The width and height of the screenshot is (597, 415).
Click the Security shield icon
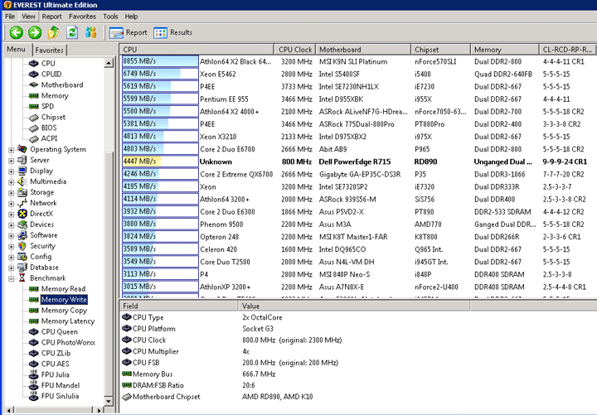pos(22,246)
